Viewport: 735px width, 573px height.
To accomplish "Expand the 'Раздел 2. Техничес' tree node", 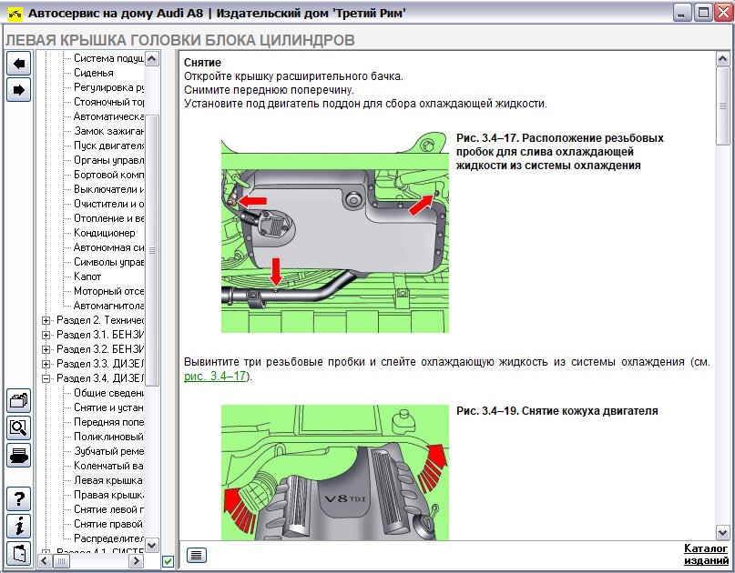I will 46,321.
